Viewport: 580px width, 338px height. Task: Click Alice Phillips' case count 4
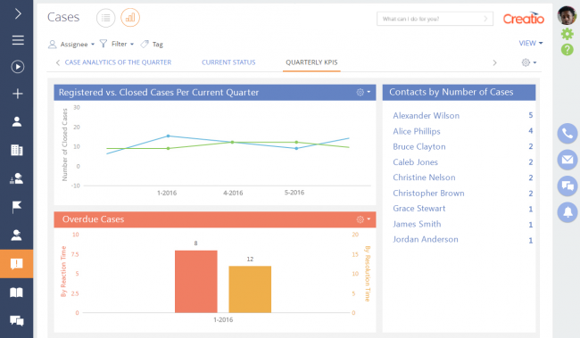coord(530,131)
